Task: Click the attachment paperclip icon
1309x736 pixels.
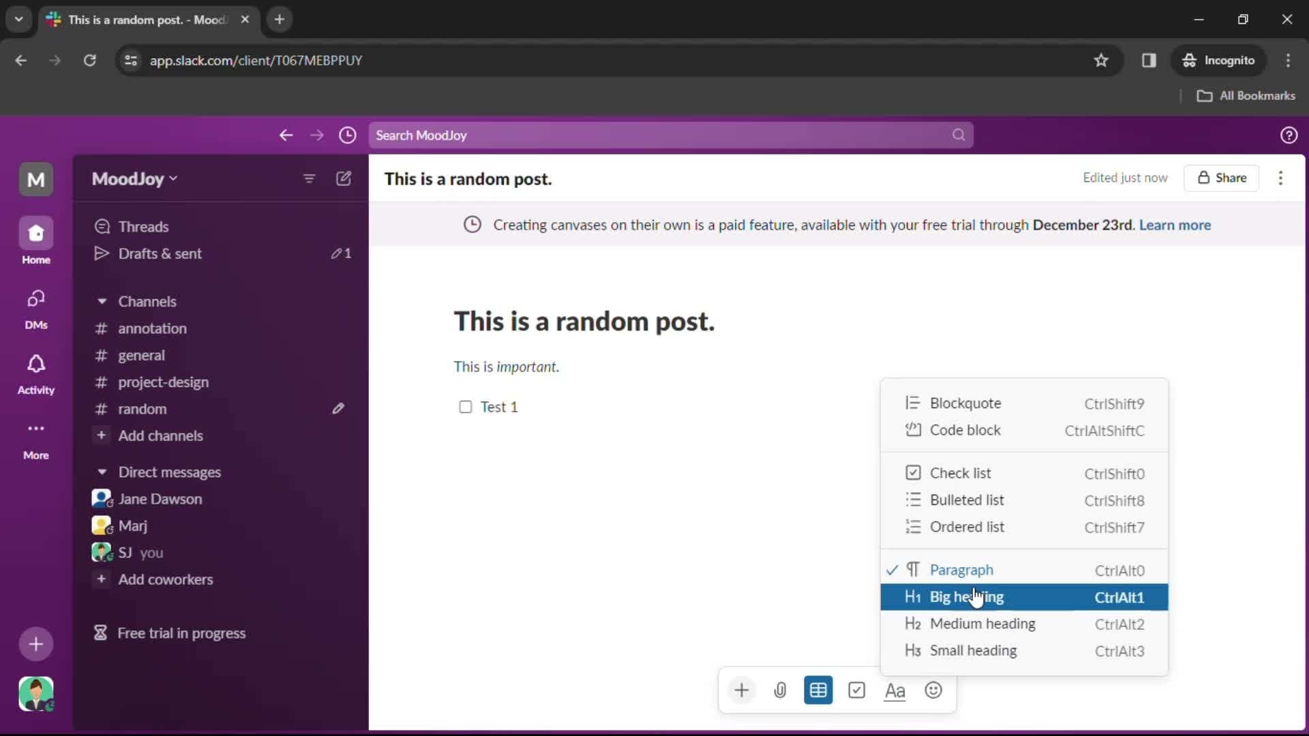Action: pos(781,690)
